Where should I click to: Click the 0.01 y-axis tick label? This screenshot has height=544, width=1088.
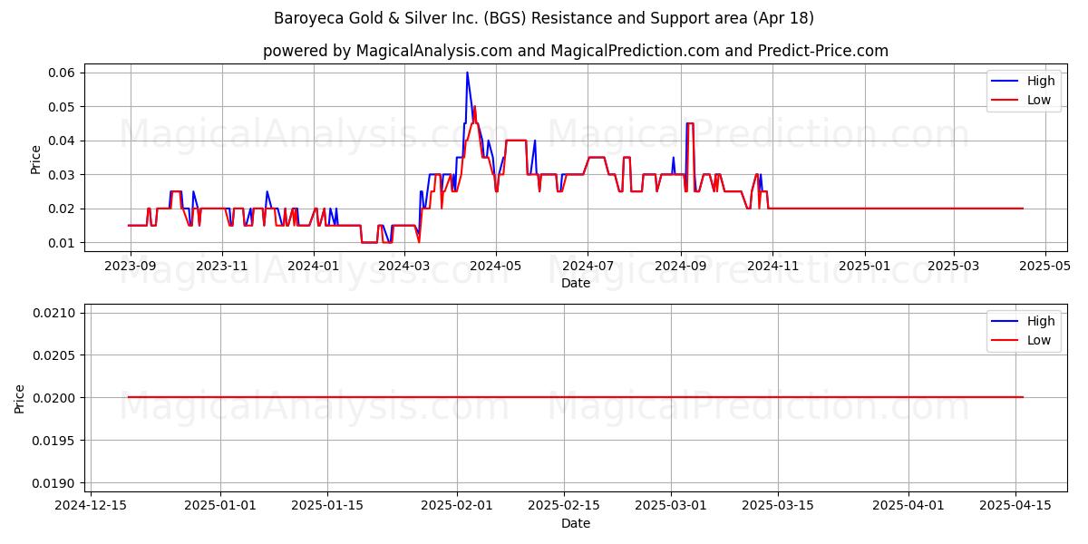(60, 243)
